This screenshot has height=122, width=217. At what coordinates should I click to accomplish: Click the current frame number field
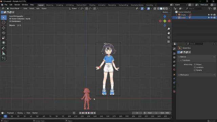[137, 113]
